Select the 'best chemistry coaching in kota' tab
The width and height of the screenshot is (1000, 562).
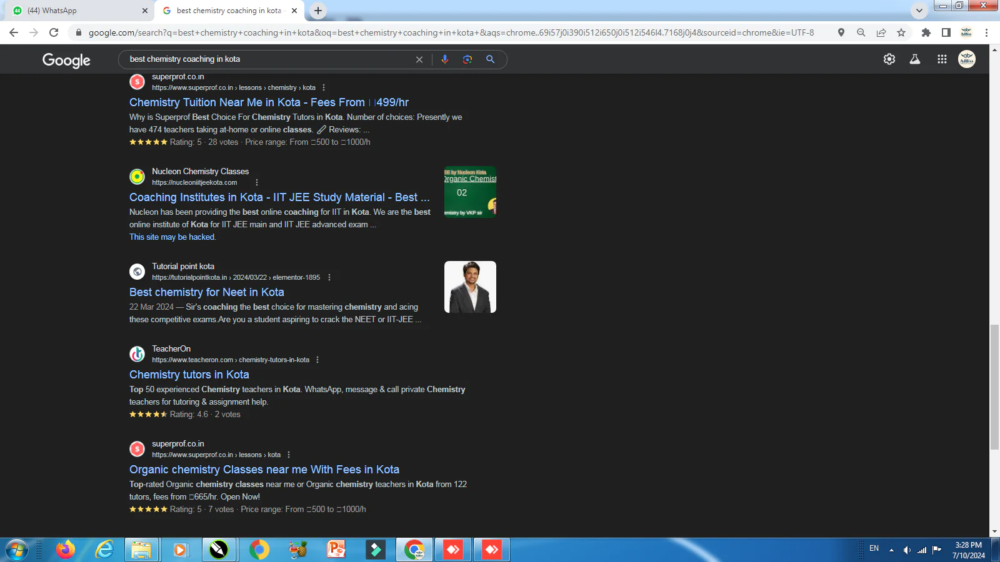point(229,11)
